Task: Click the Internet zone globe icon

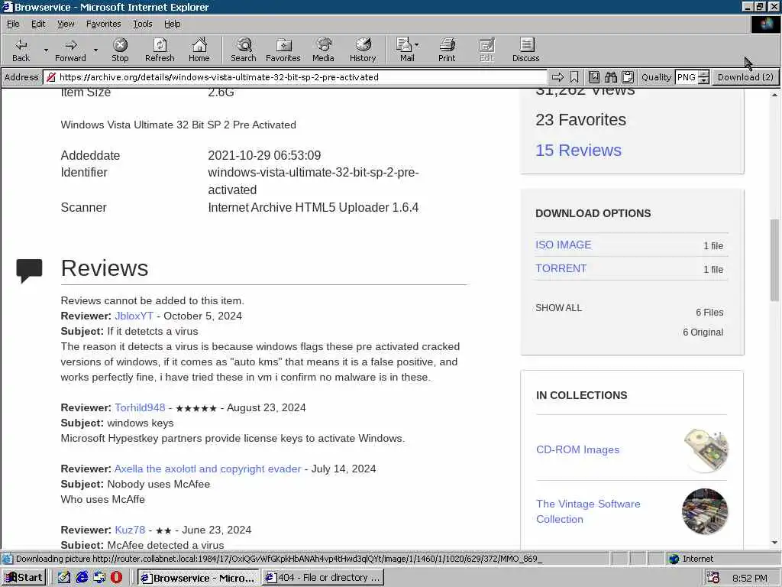Action: point(674,559)
